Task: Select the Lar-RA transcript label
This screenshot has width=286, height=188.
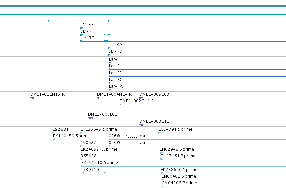Action: [115, 45]
